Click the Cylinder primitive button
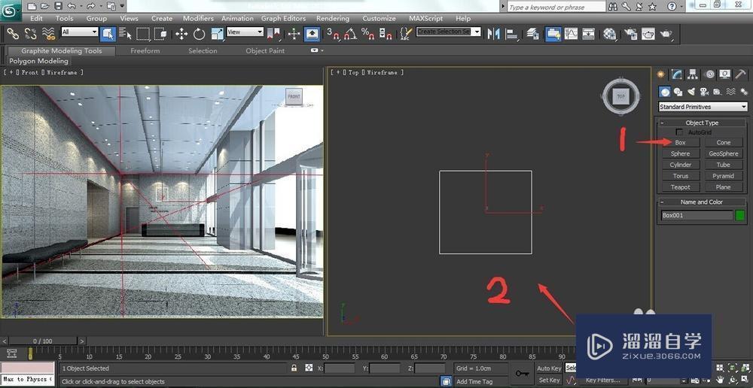 [681, 165]
